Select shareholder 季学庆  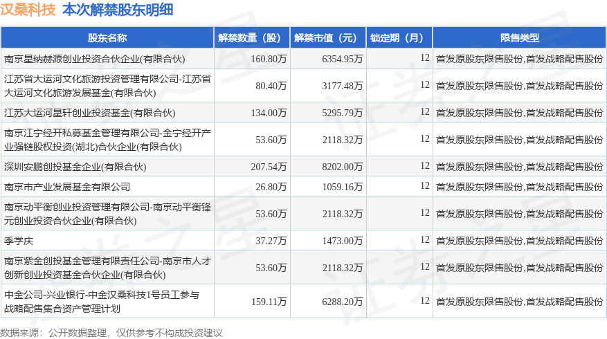point(19,241)
